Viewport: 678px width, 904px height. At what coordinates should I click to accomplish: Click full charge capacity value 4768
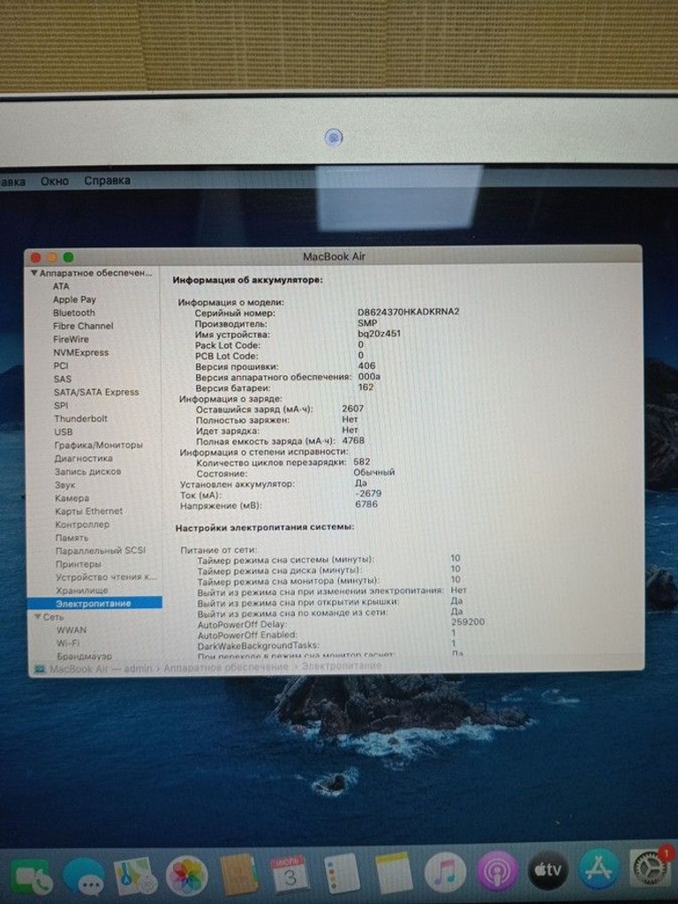353,441
